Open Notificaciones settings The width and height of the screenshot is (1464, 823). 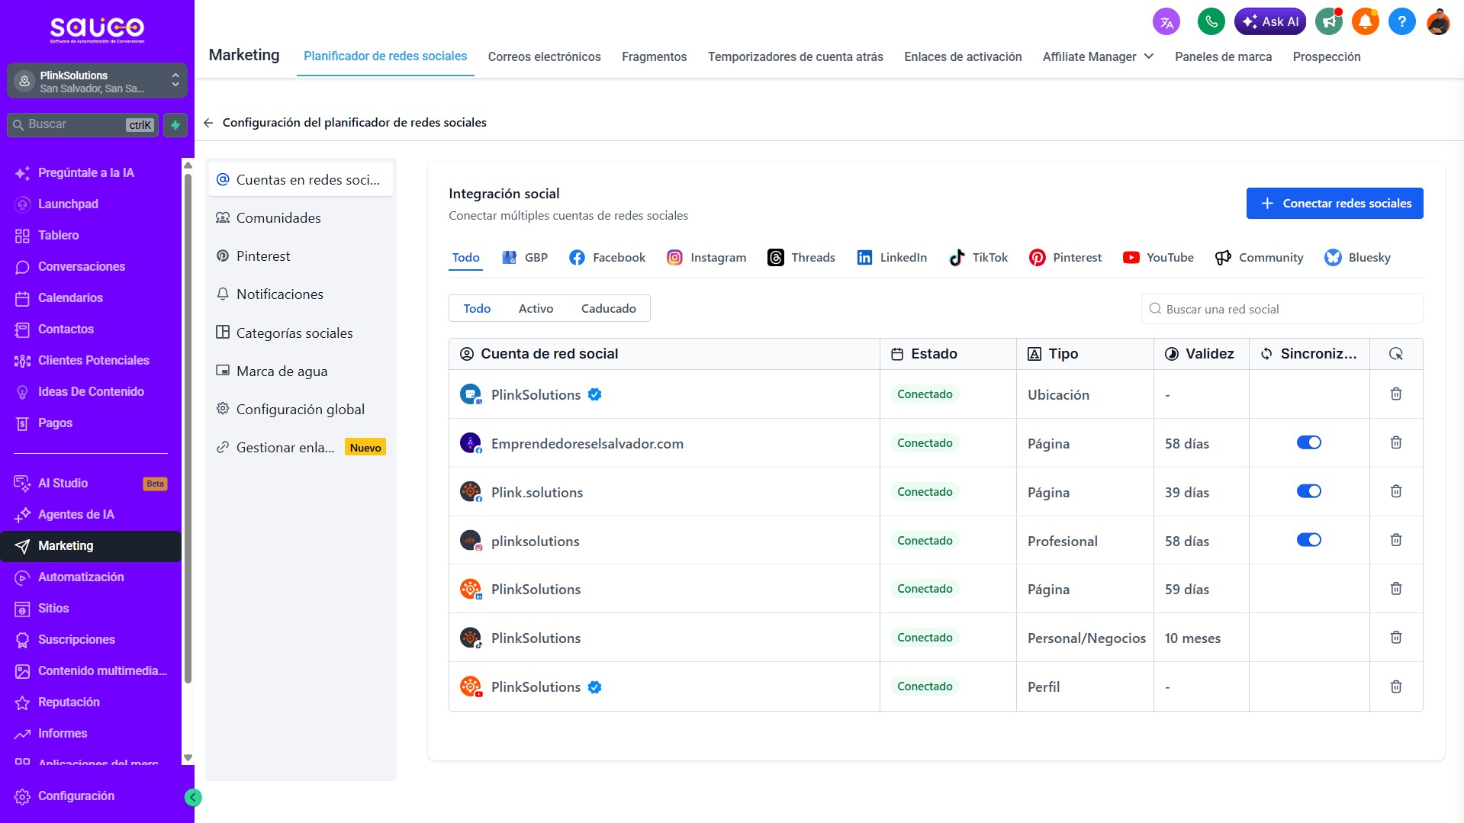[x=301, y=294]
